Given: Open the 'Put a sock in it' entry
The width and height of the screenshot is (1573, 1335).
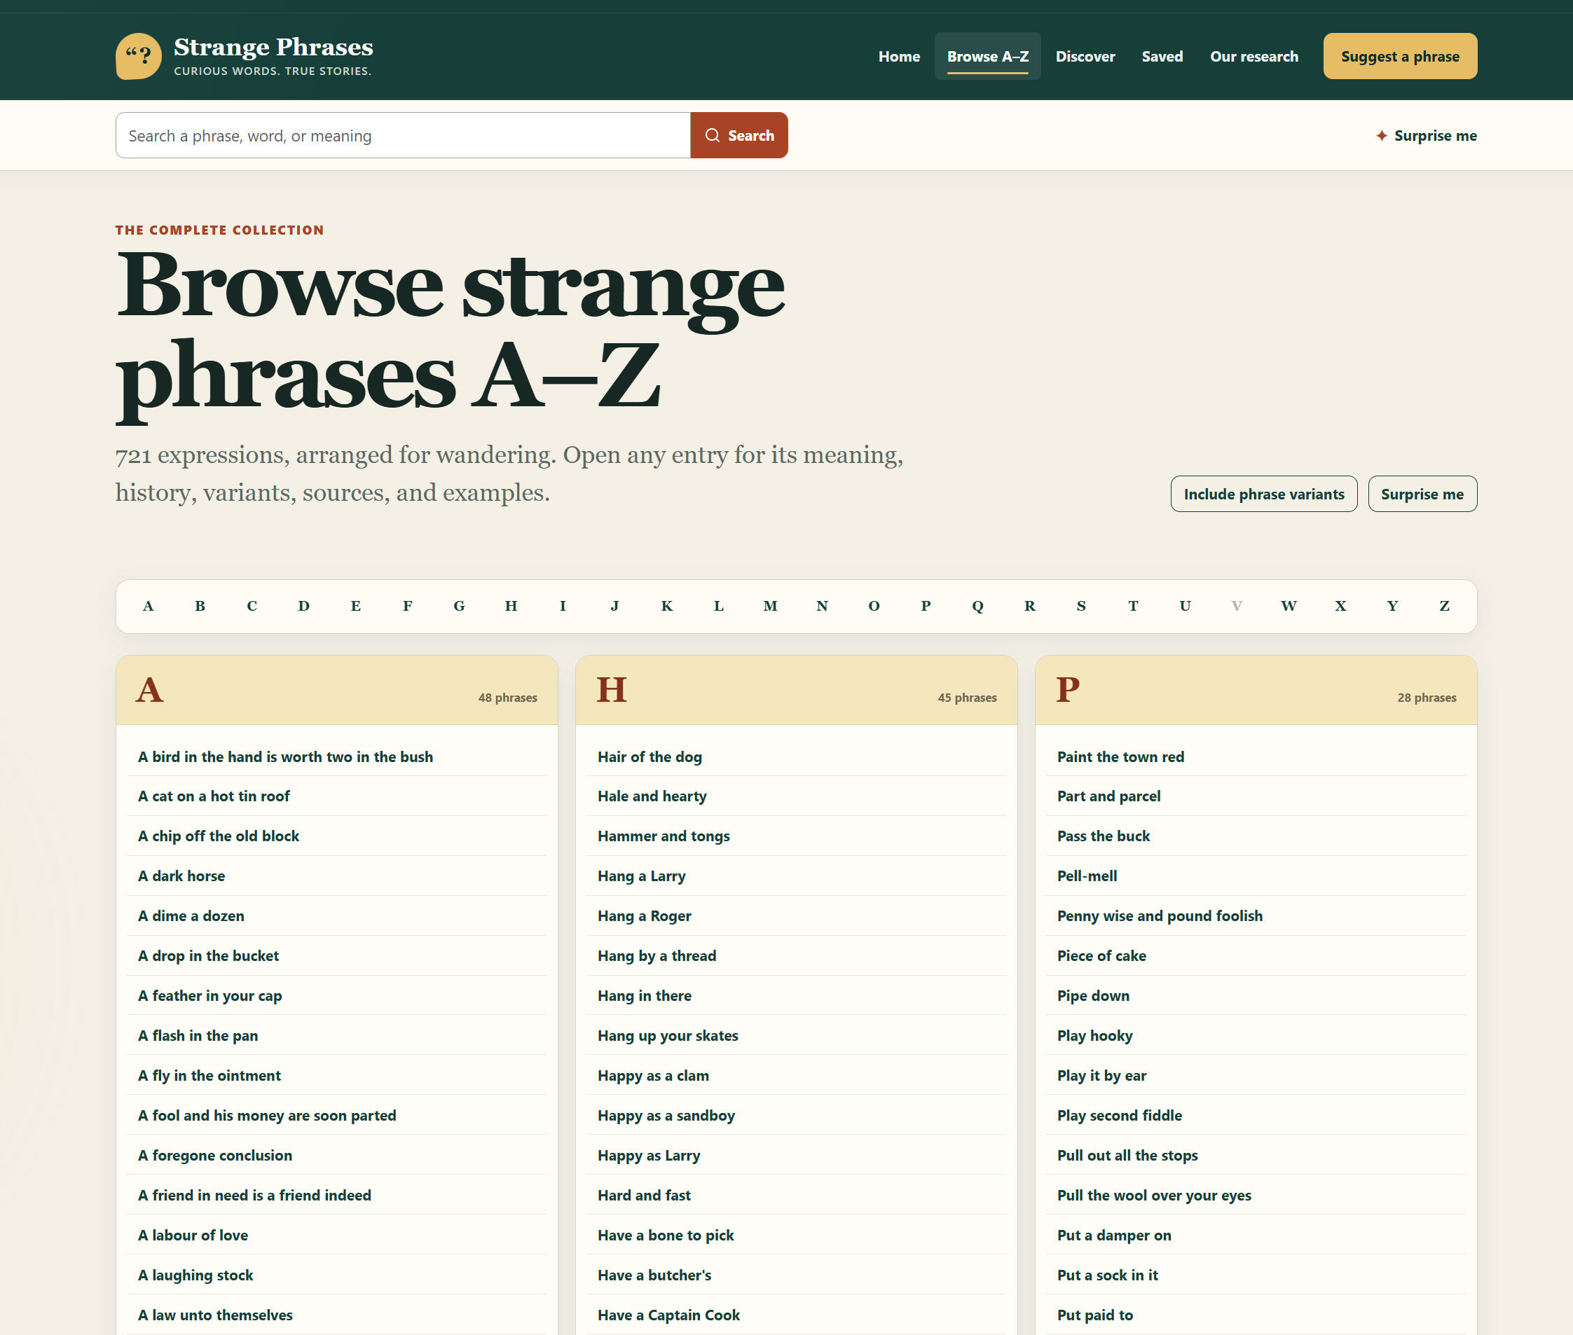Looking at the screenshot, I should tap(1256, 1275).
